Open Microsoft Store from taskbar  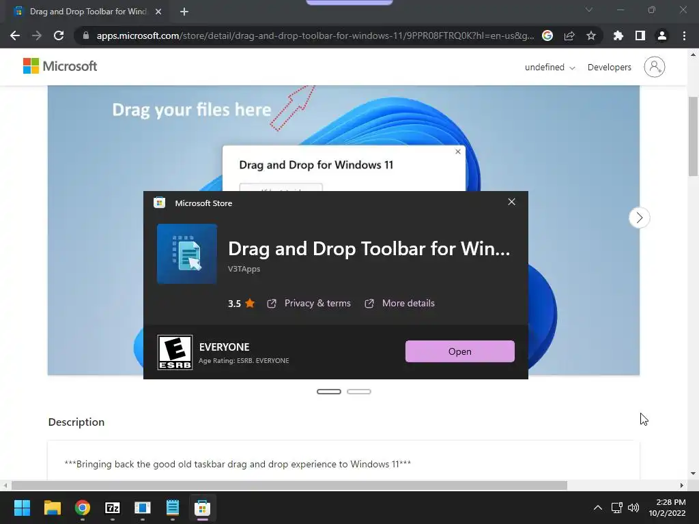(202, 508)
